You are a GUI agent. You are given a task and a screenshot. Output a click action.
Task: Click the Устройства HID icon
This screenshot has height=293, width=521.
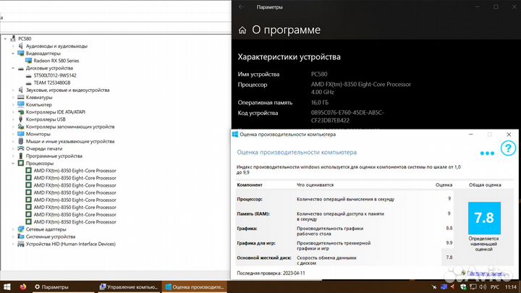tap(20, 244)
